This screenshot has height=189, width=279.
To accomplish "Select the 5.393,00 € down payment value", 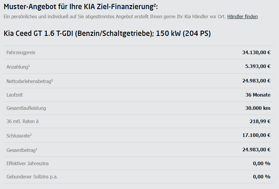I will pyautogui.click(x=258, y=66).
